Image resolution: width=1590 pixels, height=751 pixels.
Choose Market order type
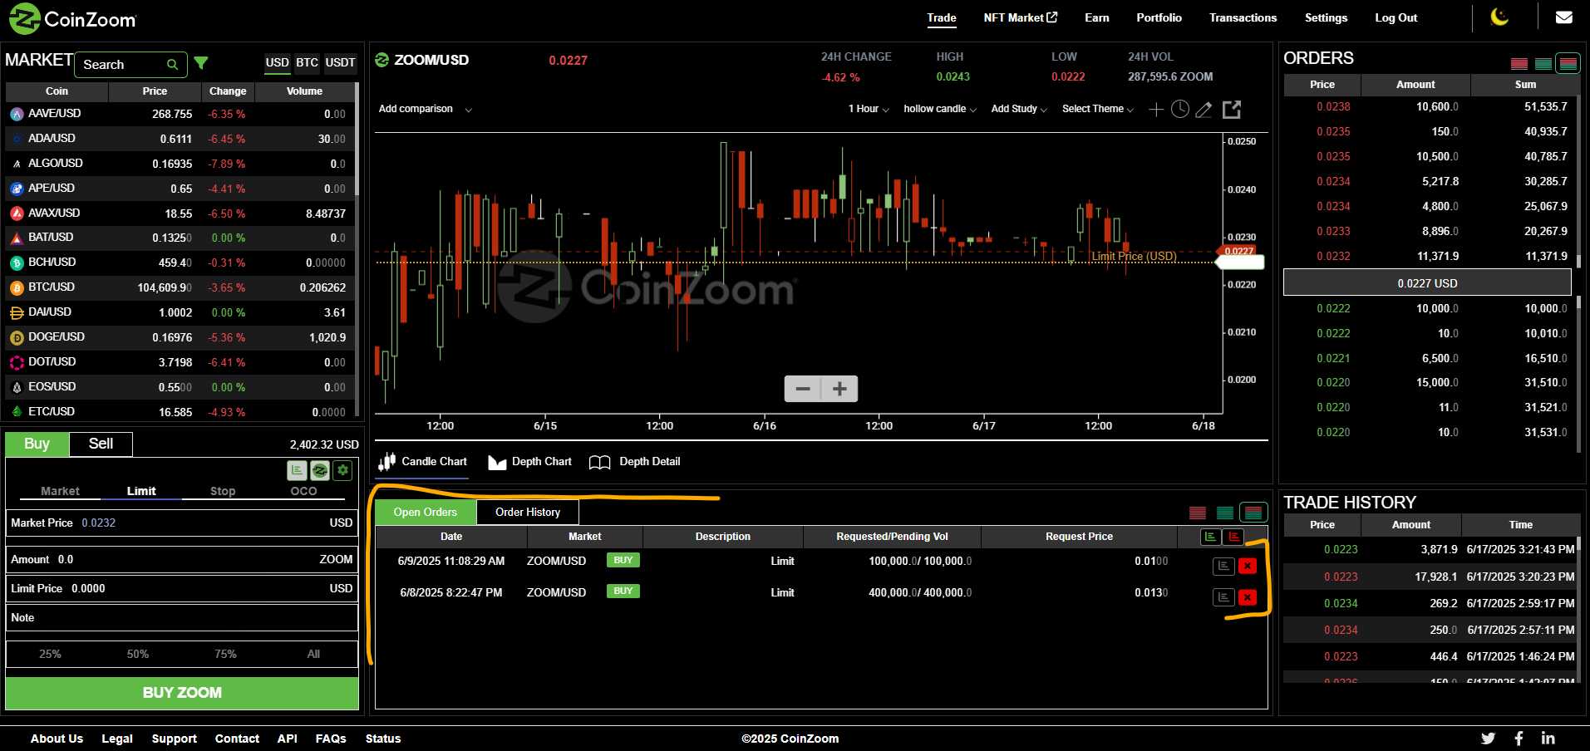(x=61, y=491)
